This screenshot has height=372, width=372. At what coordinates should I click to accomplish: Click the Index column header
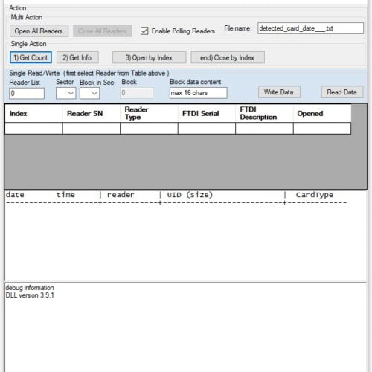33,113
